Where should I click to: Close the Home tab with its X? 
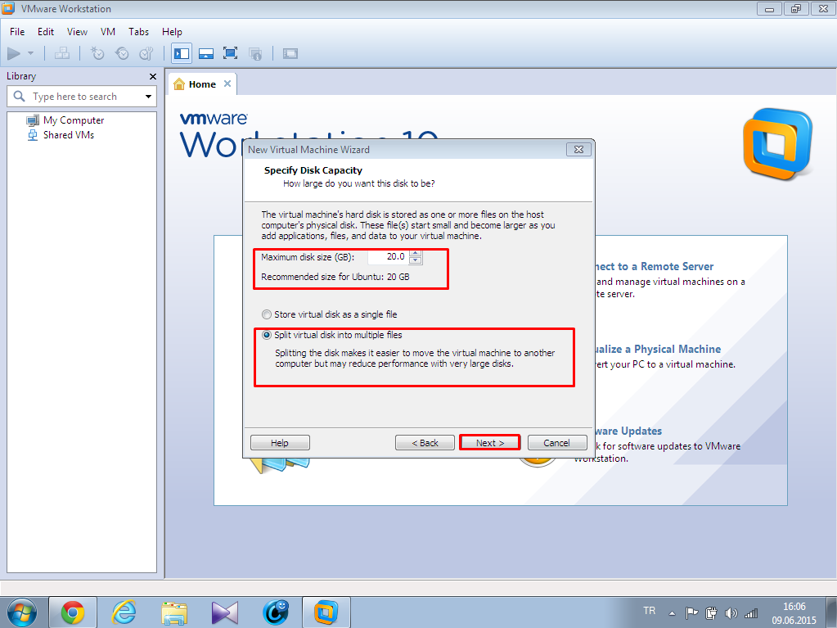pyautogui.click(x=227, y=84)
